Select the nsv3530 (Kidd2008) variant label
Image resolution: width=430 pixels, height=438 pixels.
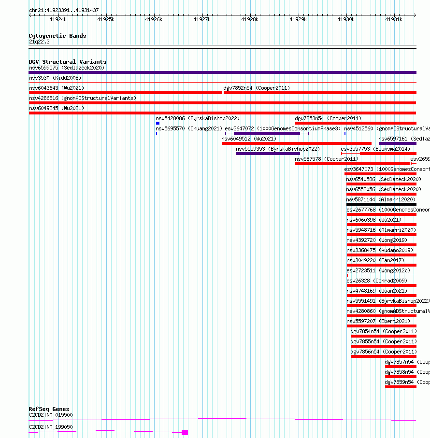(55, 78)
